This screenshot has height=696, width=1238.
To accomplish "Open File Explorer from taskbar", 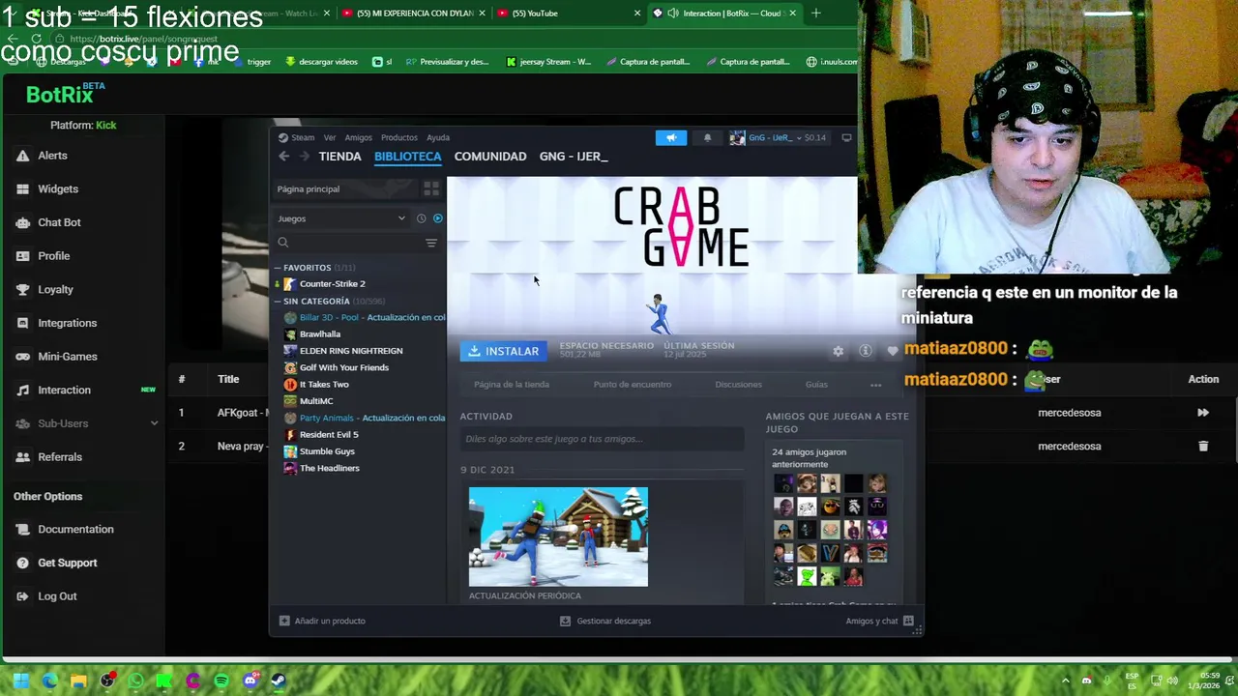I will [x=78, y=681].
